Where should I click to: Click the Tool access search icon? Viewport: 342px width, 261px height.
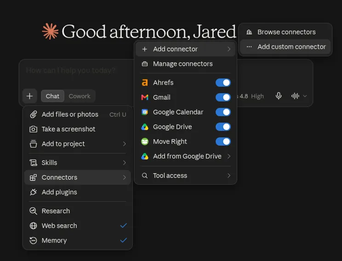click(145, 176)
